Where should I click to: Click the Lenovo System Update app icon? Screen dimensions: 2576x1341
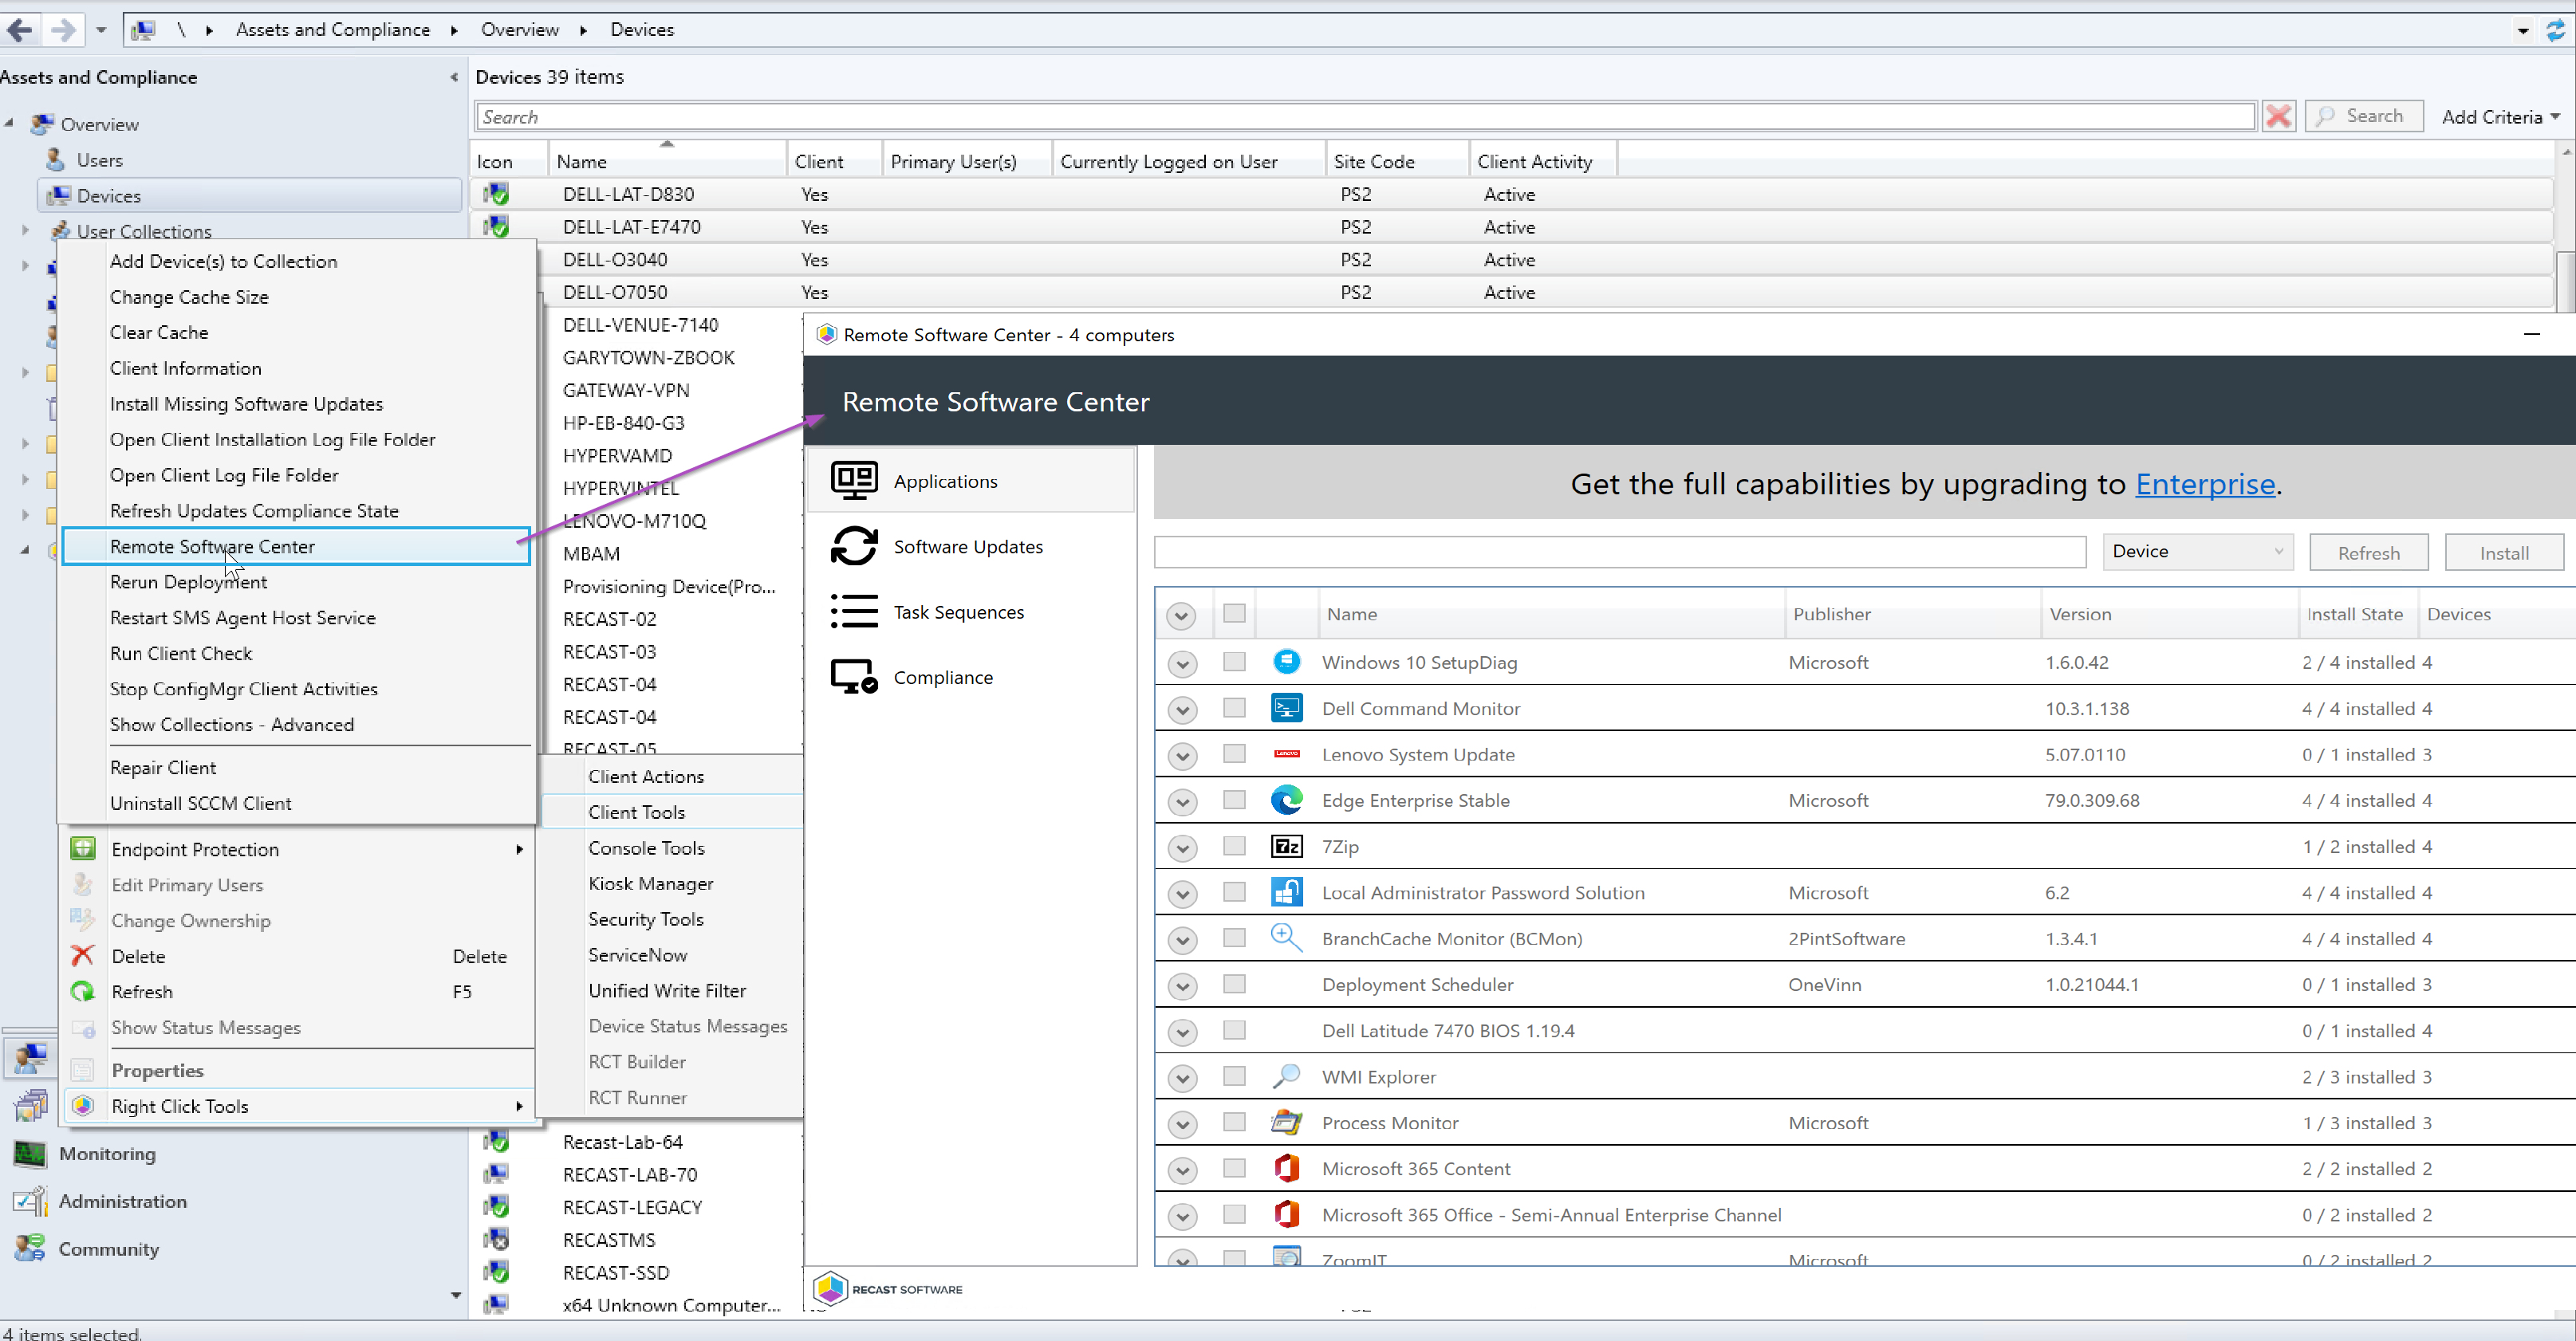click(1286, 753)
